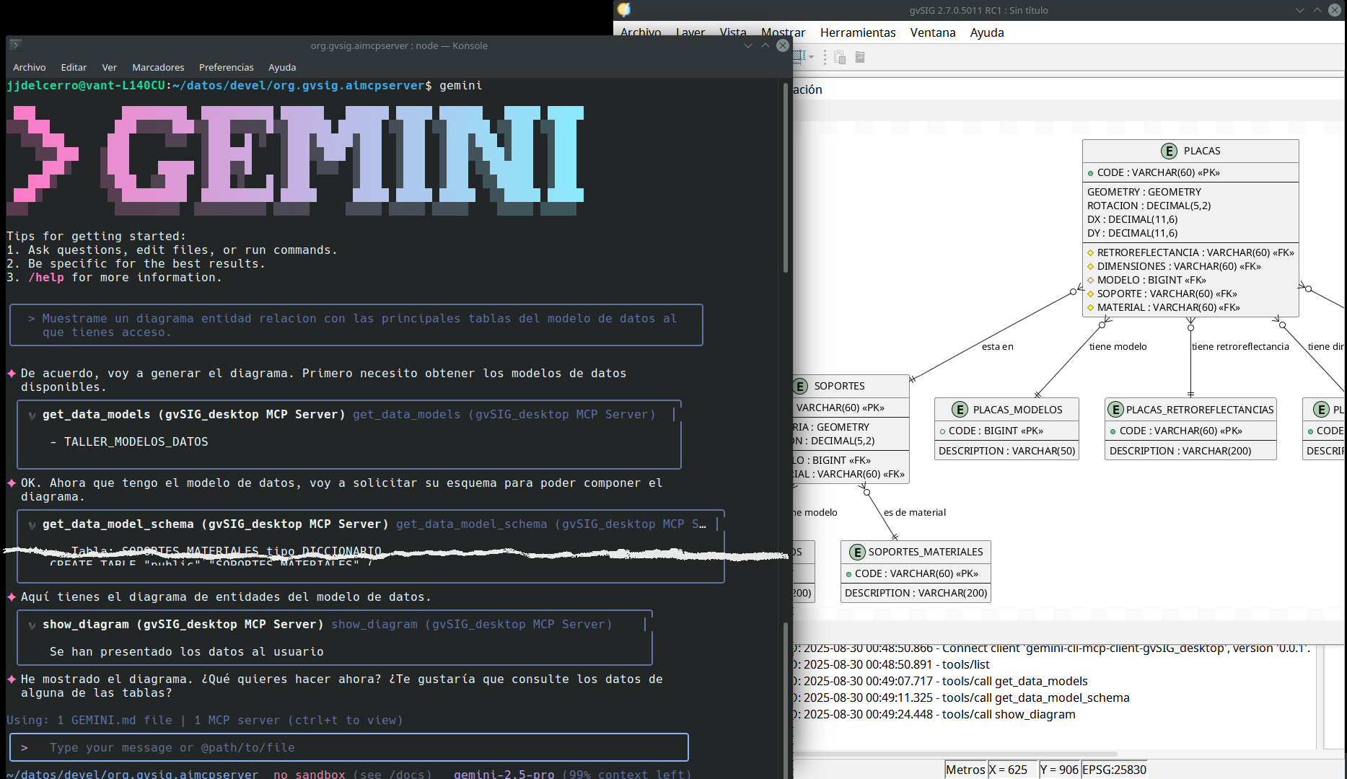Screen dimensions: 1347x779
Task: Click the EPSG:25830 projection in status bar
Action: [1114, 770]
